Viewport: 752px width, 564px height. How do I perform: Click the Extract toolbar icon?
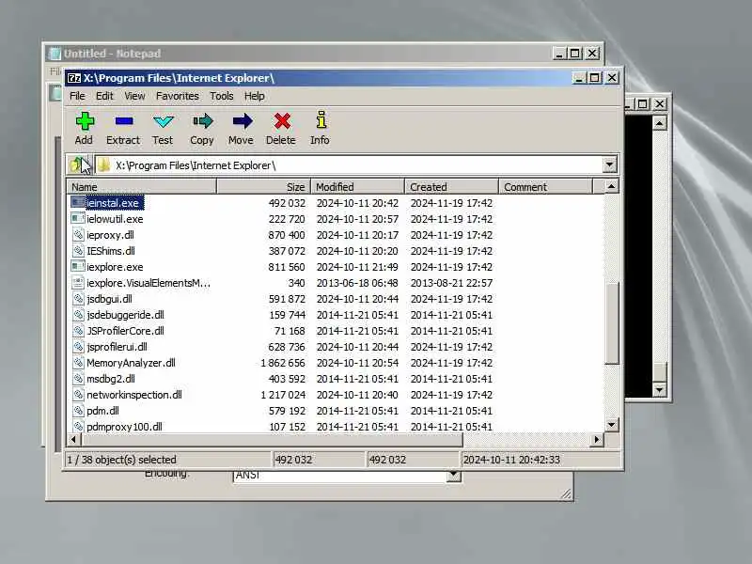point(124,121)
